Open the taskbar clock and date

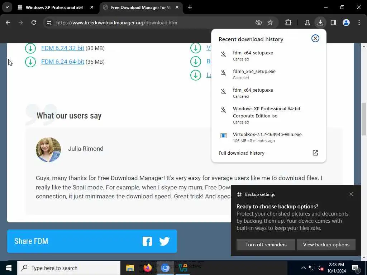(336, 268)
